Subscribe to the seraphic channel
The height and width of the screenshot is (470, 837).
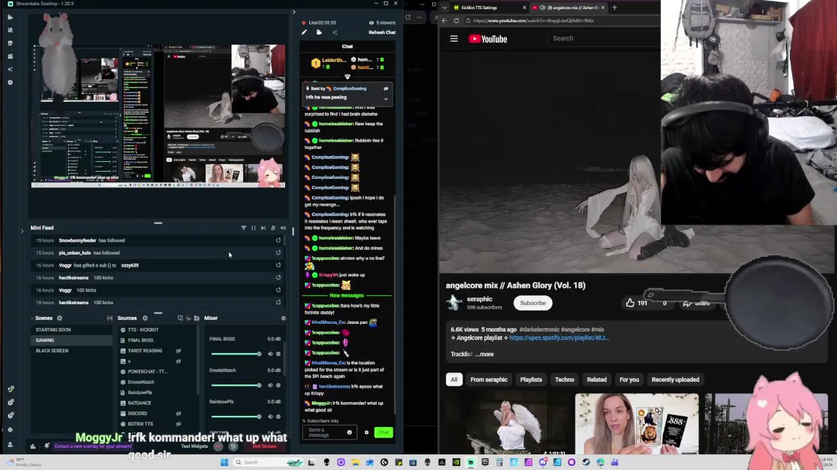click(x=533, y=303)
